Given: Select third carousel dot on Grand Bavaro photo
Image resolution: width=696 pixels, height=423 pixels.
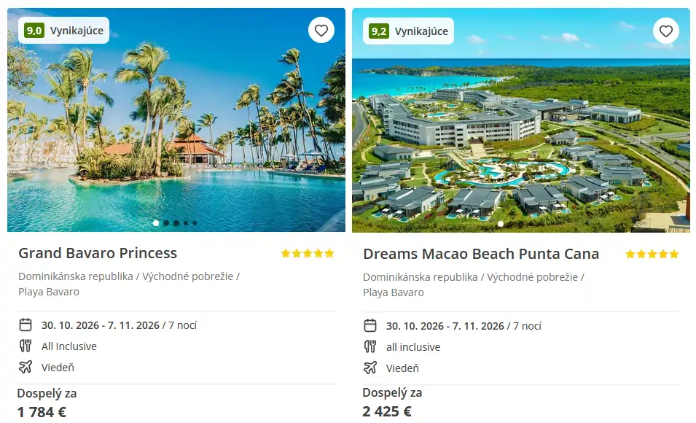Looking at the screenshot, I should coord(176,223).
